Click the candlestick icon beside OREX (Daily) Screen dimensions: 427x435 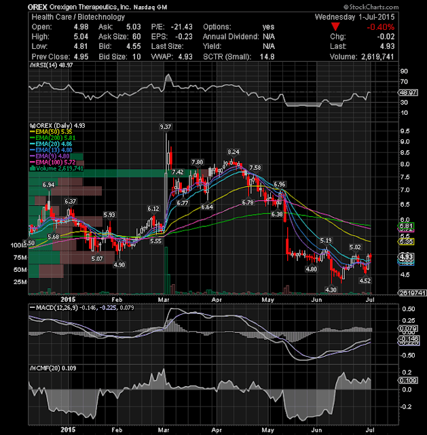[x=33, y=126]
